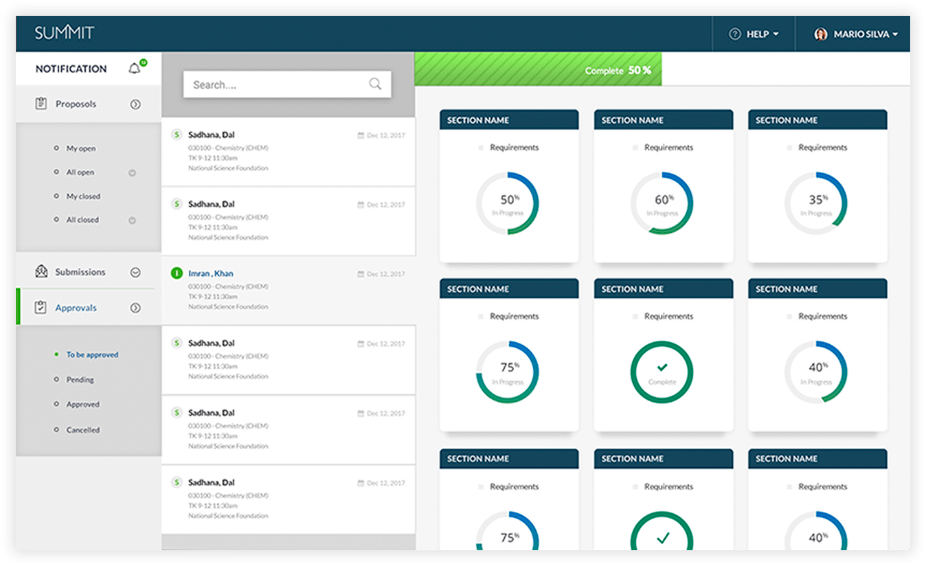
Task: Open the Imran, Khan name link
Action: pyautogui.click(x=211, y=273)
